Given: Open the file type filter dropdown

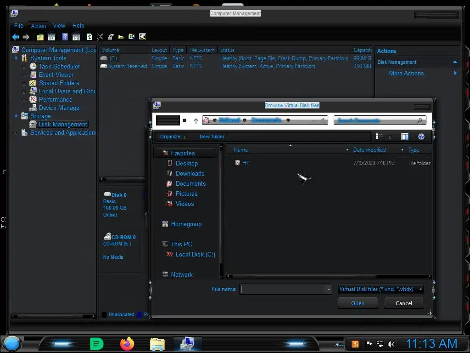Looking at the screenshot, I should click(380, 289).
